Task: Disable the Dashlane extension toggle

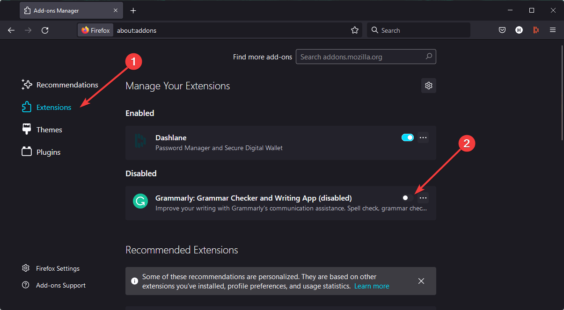Action: (x=408, y=137)
